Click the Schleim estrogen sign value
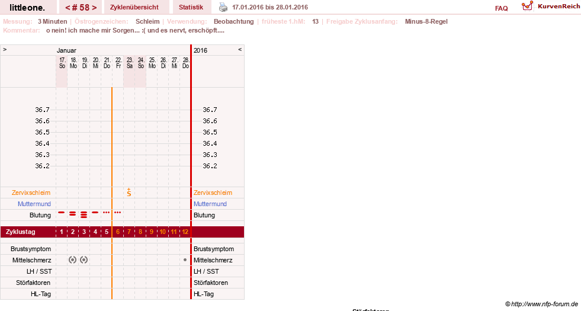Screen dimensions: 581x311 pos(147,21)
